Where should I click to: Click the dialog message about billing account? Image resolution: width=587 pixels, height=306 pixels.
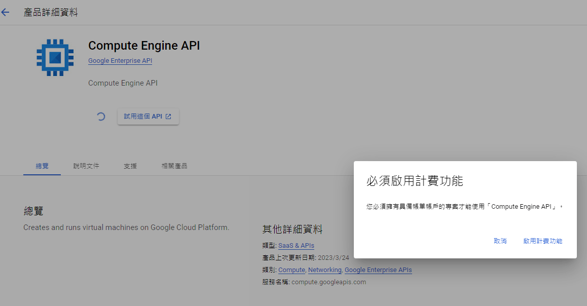[x=465, y=207]
